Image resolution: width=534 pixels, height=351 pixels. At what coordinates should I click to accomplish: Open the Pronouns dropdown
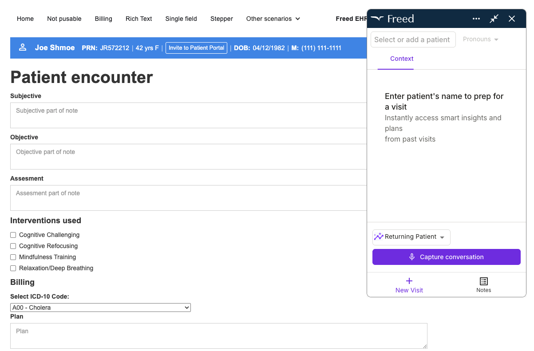coord(480,39)
